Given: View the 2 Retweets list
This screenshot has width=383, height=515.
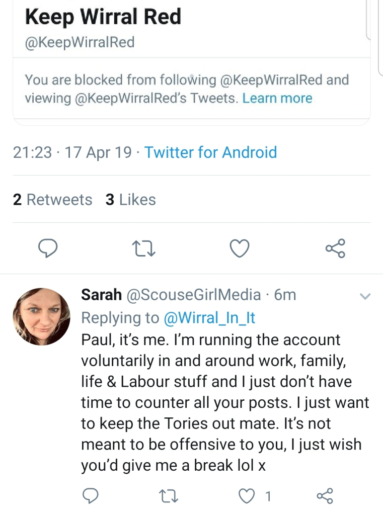Looking at the screenshot, I should 52,200.
